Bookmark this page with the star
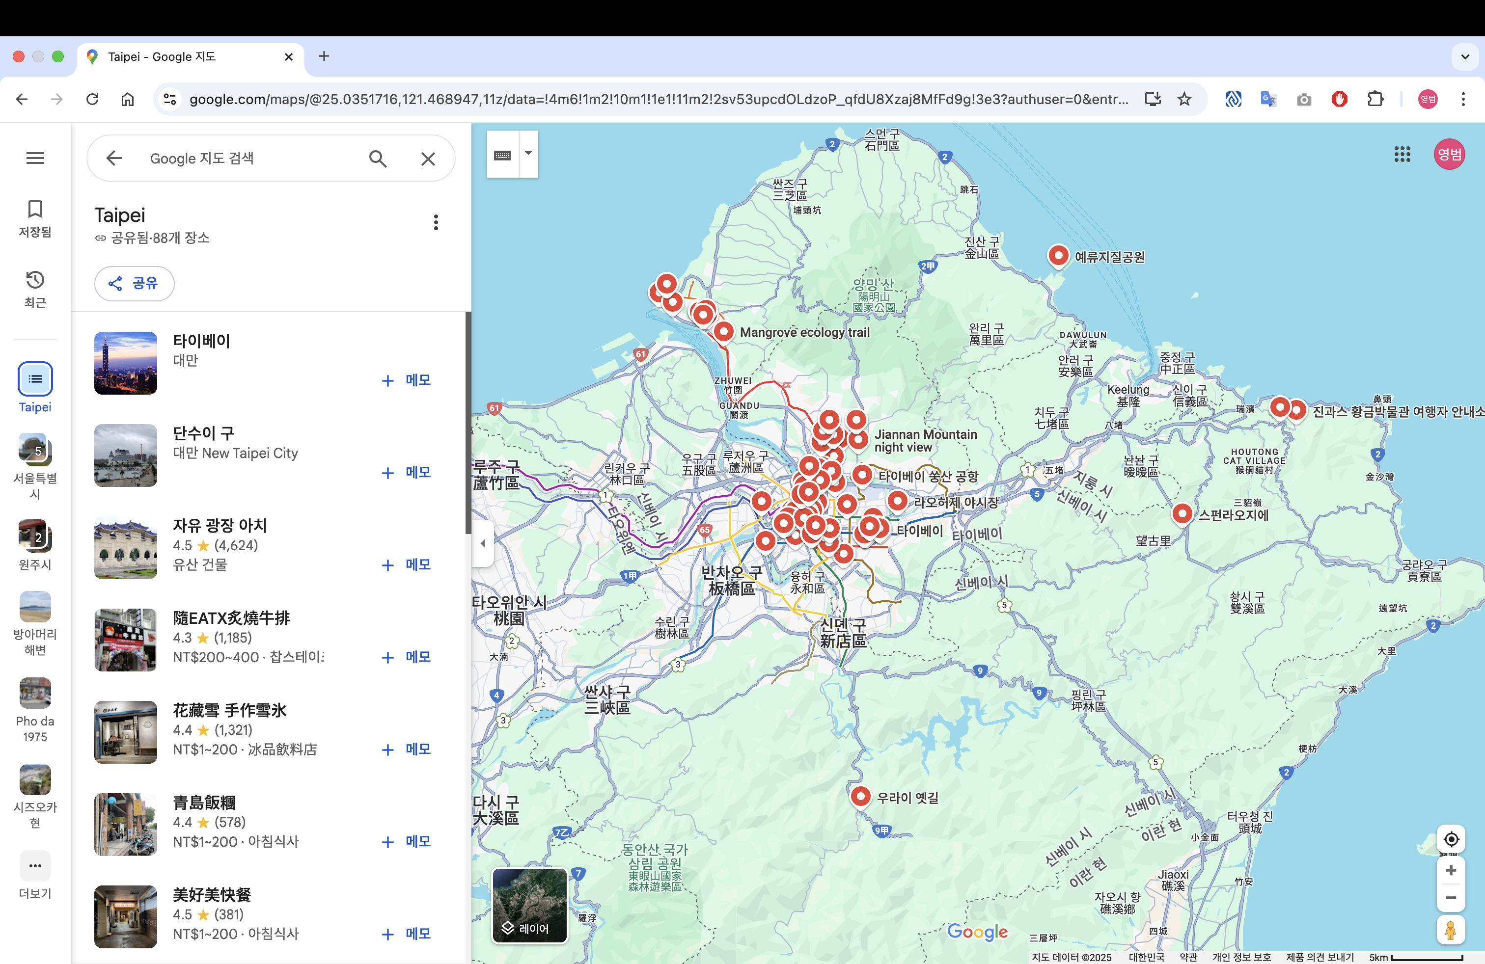This screenshot has height=964, width=1485. 1184,99
